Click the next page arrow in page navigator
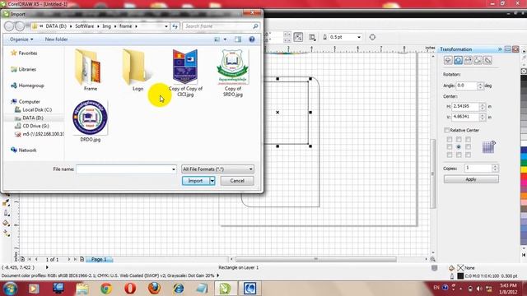The width and height of the screenshot is (527, 296). tap(69, 259)
